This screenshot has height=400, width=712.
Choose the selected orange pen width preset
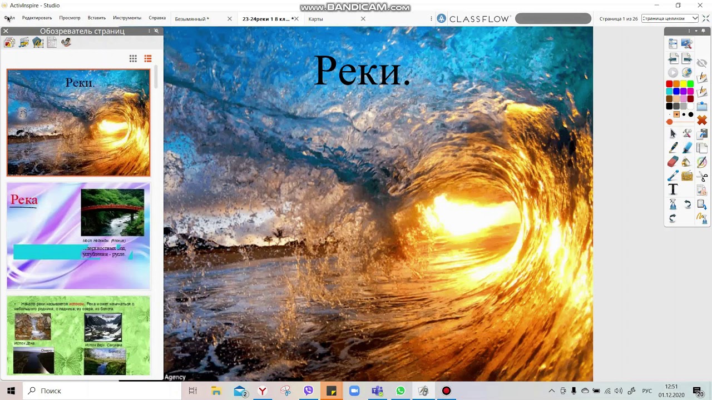pyautogui.click(x=676, y=114)
